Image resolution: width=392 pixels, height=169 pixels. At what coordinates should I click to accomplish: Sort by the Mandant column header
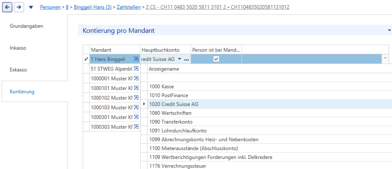pyautogui.click(x=115, y=50)
